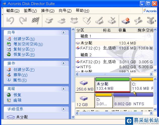Sort by the 分区 column header
Viewport: 159px width, 125px height.
[89, 30]
